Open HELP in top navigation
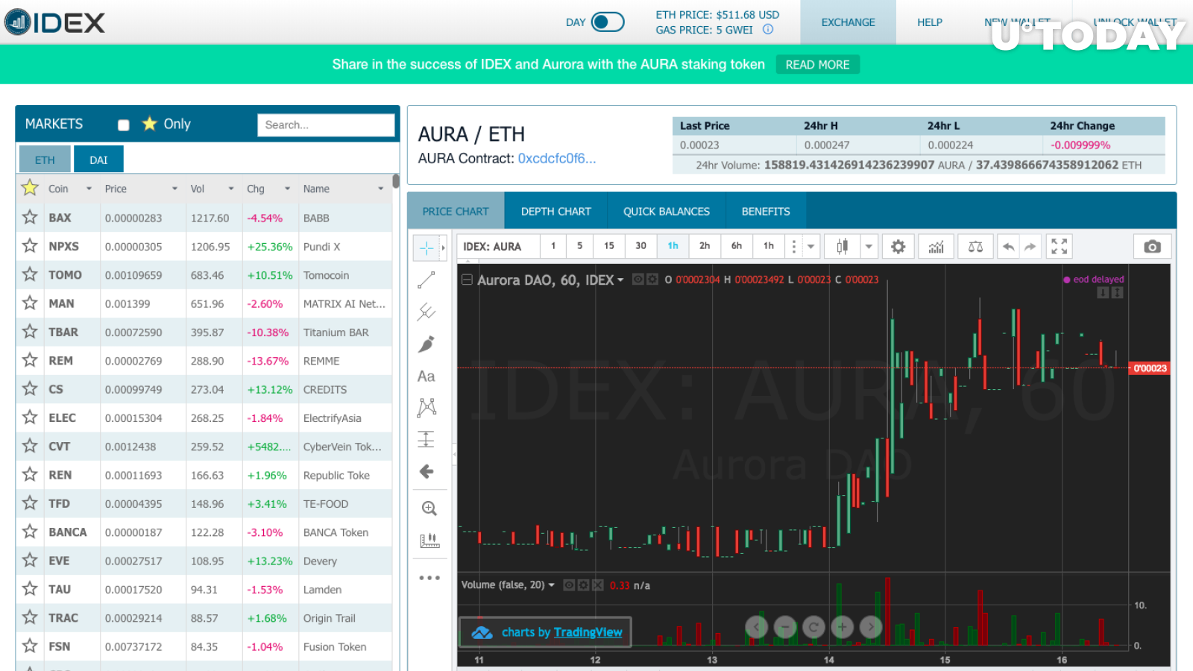The width and height of the screenshot is (1193, 671). [x=930, y=22]
